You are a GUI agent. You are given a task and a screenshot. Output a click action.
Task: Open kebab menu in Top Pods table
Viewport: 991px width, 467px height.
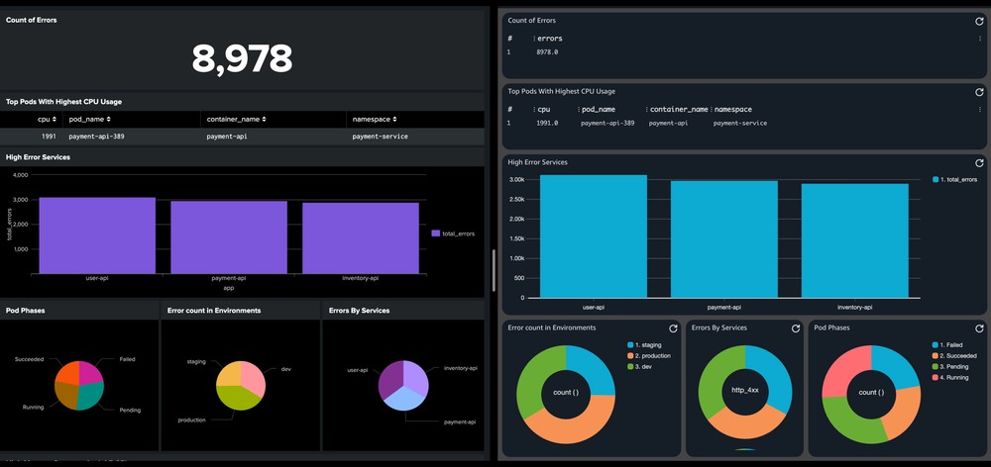coord(979,110)
